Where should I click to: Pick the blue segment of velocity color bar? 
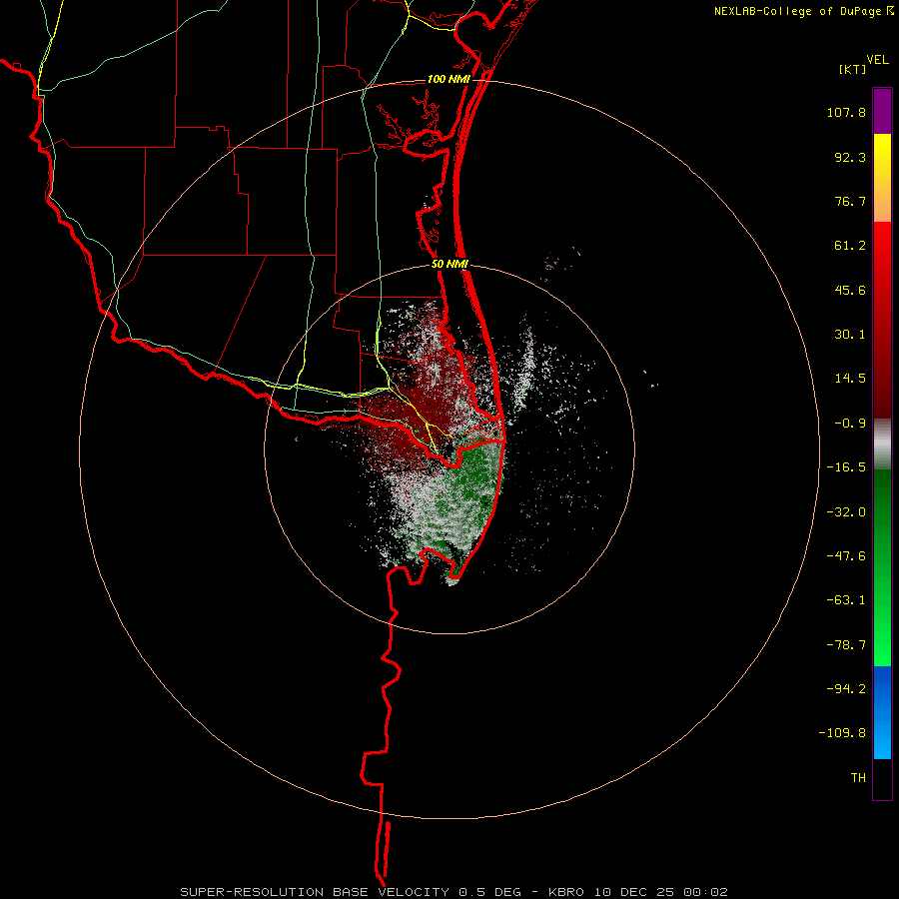click(x=882, y=712)
